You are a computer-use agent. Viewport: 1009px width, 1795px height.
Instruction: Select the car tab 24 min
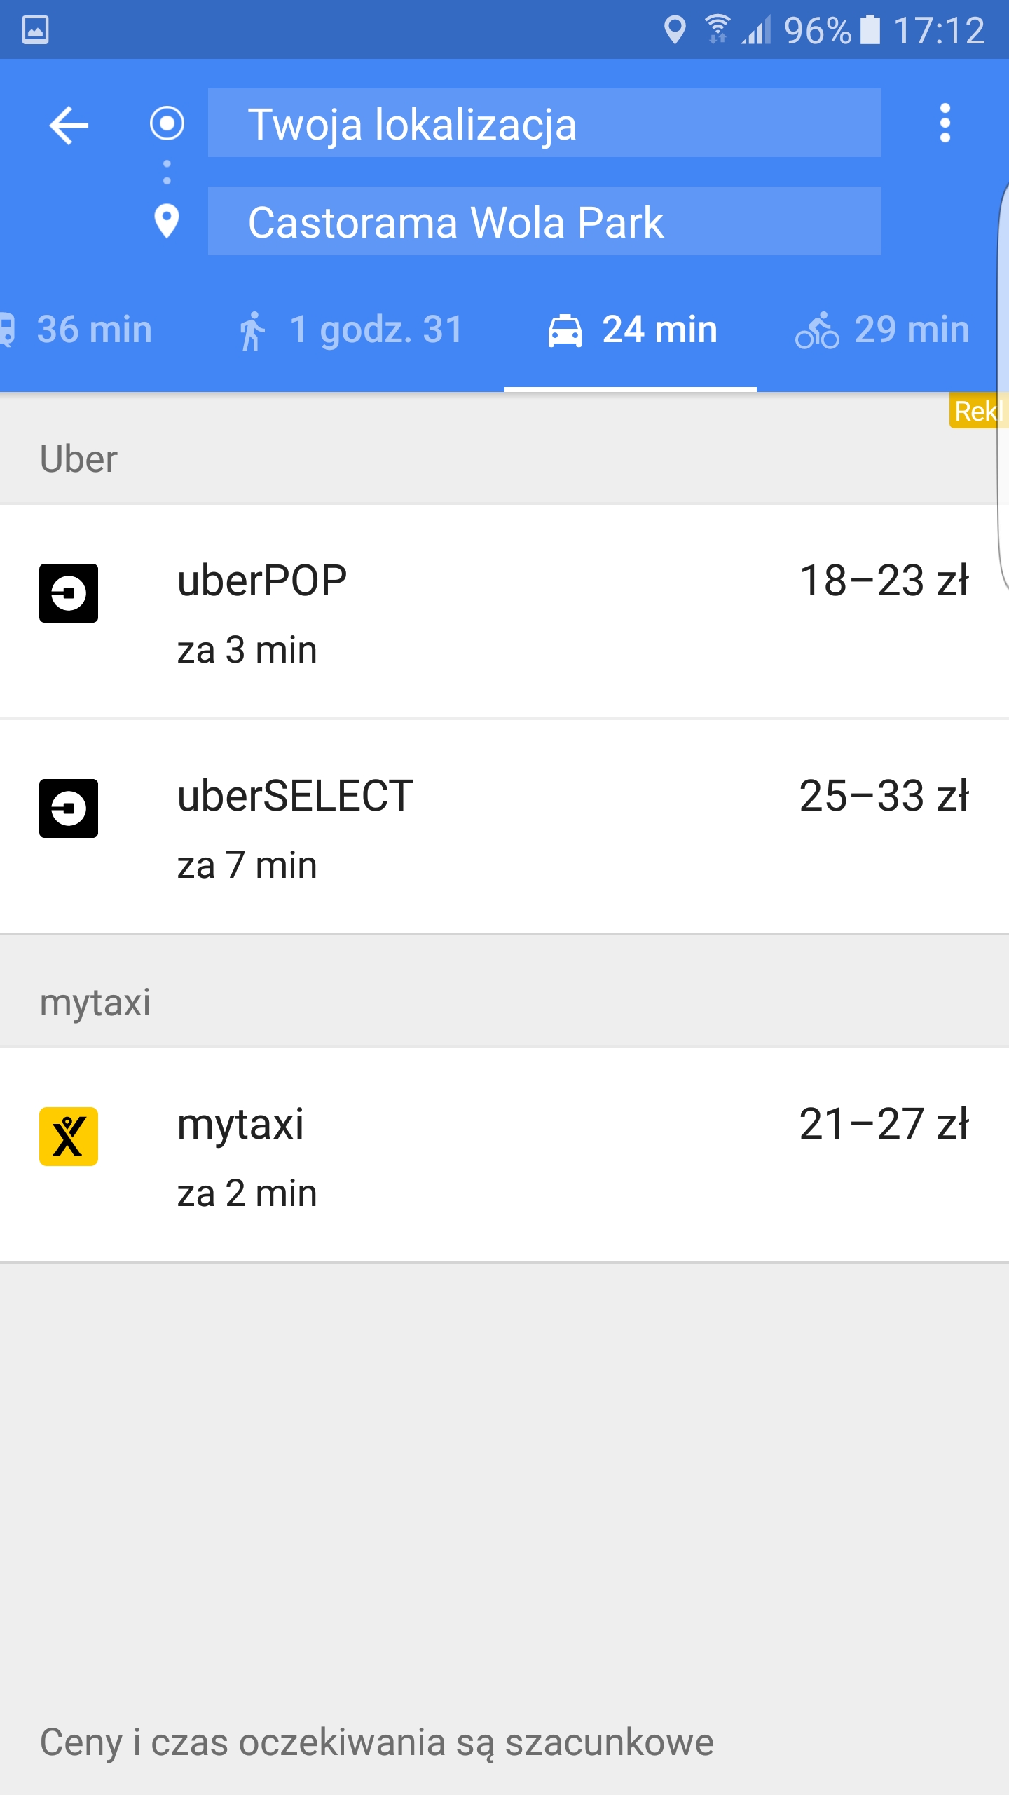click(x=632, y=330)
